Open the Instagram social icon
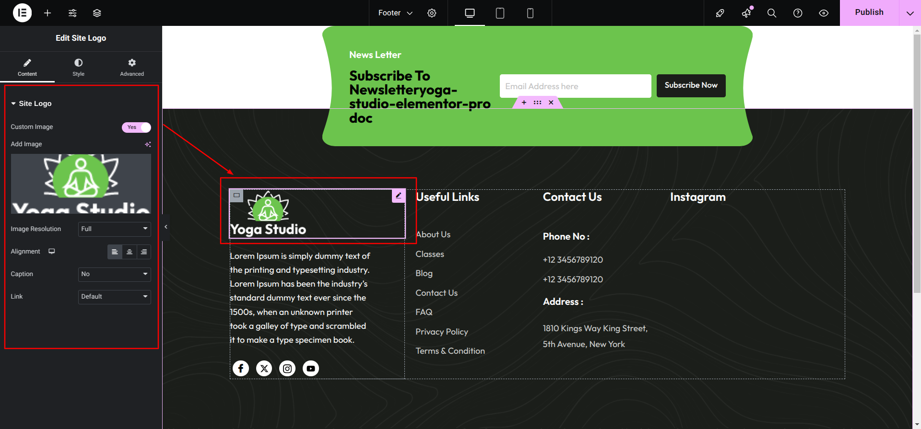The image size is (921, 429). click(x=287, y=368)
